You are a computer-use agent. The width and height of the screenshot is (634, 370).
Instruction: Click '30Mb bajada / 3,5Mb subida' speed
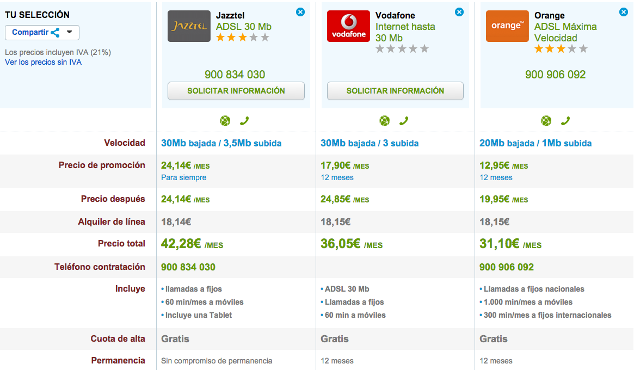point(221,143)
